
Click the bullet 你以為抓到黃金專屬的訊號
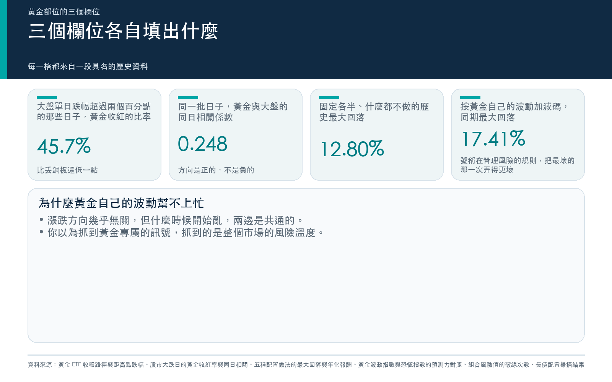coord(109,233)
